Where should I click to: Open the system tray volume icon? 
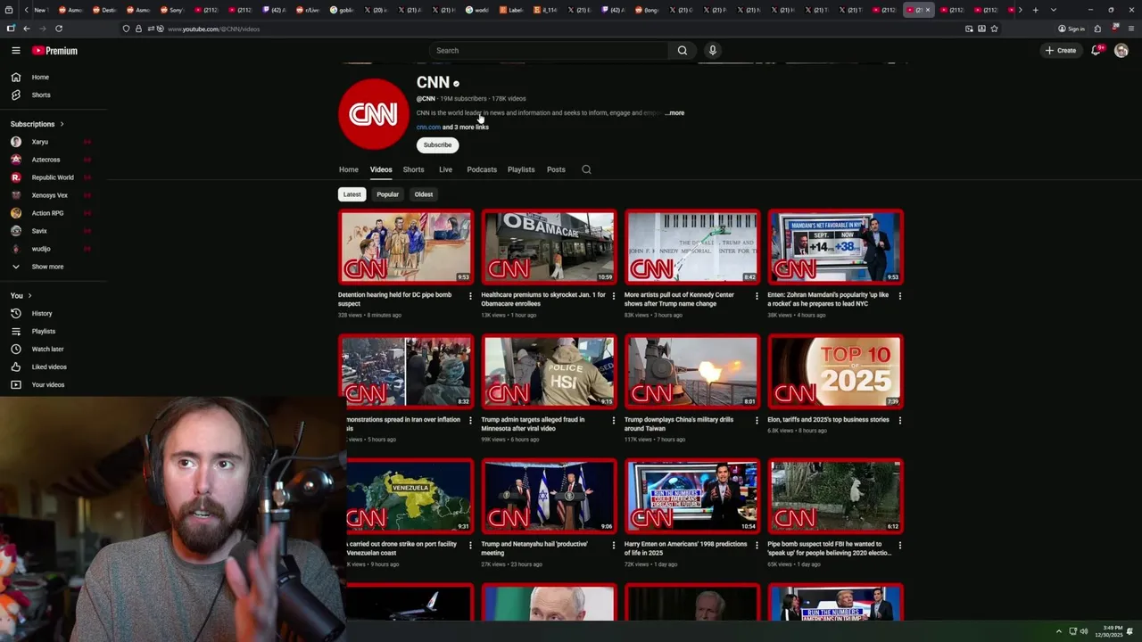click(x=1083, y=631)
